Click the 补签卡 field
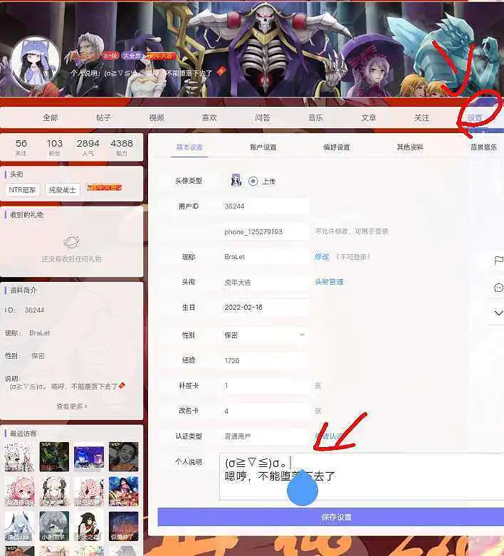The height and width of the screenshot is (556, 504). (x=264, y=385)
